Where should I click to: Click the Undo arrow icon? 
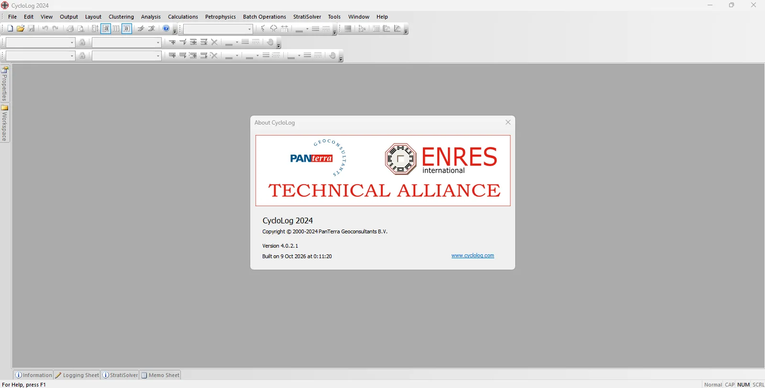click(x=45, y=29)
